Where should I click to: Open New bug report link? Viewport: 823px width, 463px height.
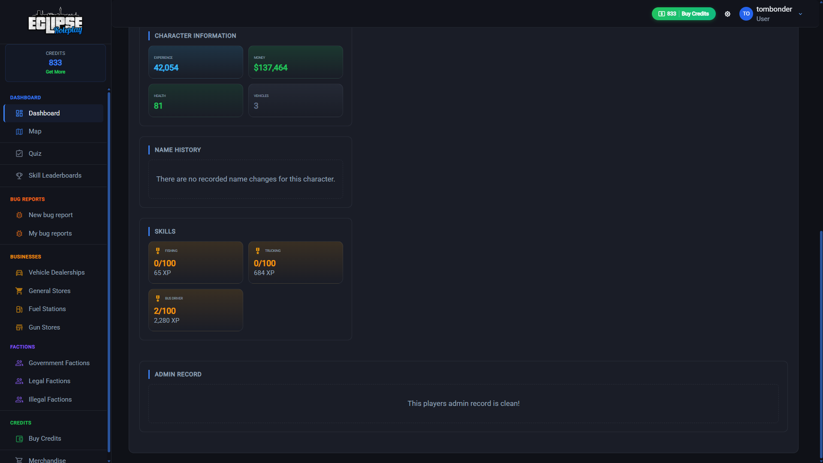tap(54, 215)
